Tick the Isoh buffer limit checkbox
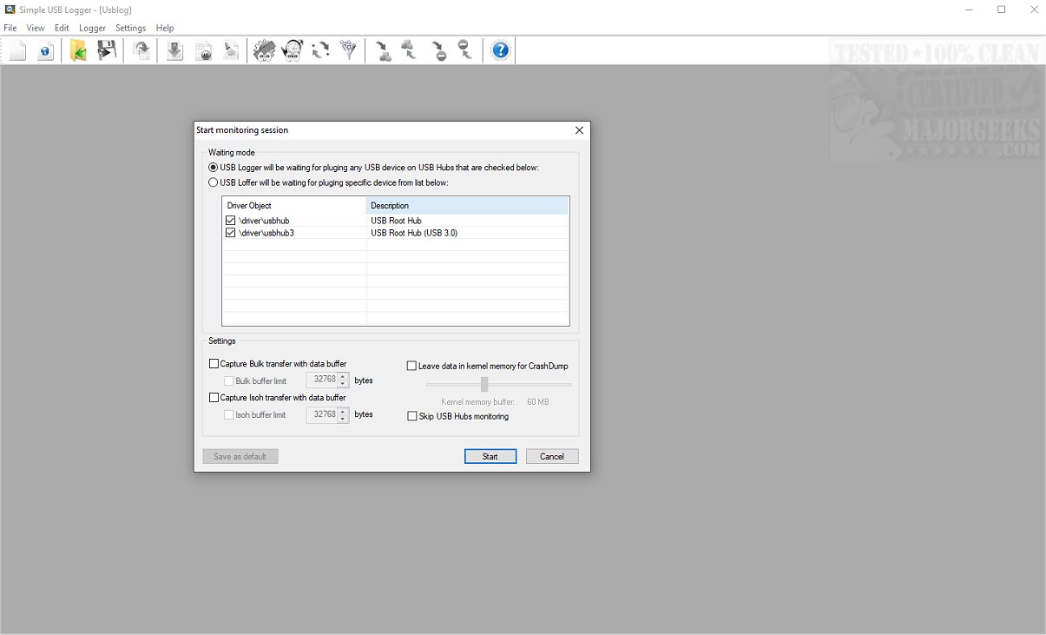1046x635 pixels. [229, 415]
